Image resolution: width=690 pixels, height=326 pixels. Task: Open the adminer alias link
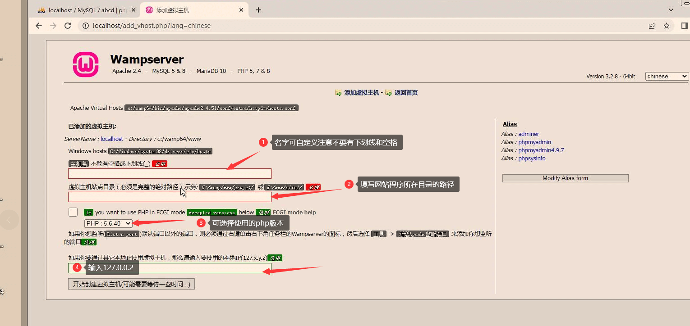tap(529, 134)
